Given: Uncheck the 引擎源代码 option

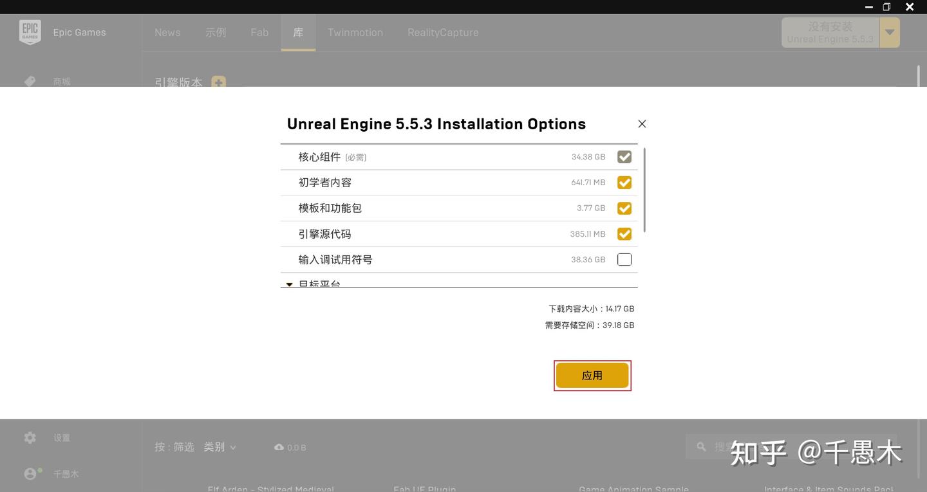Looking at the screenshot, I should (624, 233).
